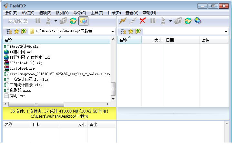
Task: Click local list scroll up arrow
Action: pyautogui.click(x=113, y=39)
